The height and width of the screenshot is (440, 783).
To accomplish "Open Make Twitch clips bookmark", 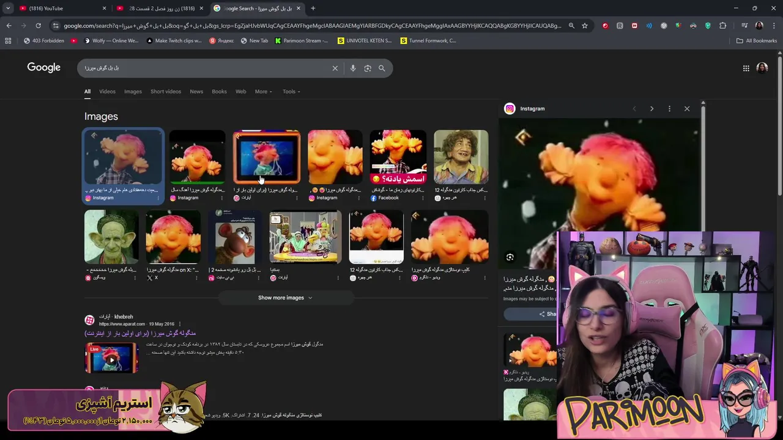I will pos(174,41).
